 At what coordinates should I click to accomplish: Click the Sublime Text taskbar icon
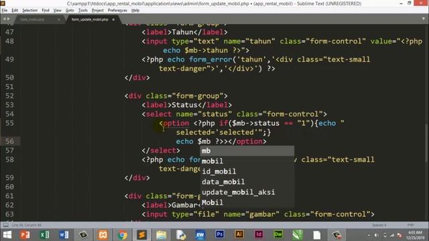(x=141, y=235)
